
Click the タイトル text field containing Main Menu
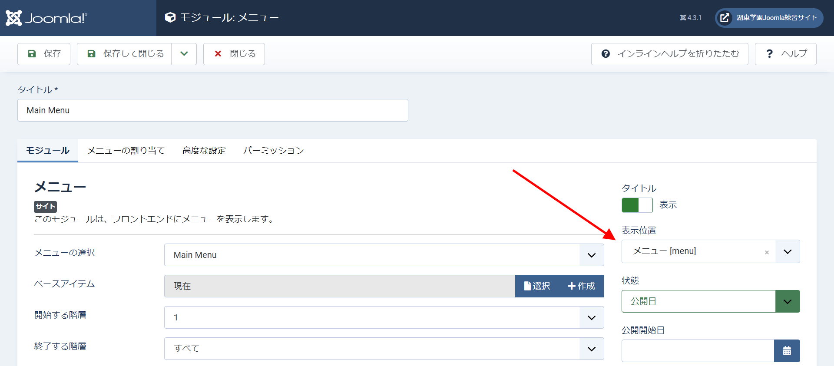tap(213, 110)
